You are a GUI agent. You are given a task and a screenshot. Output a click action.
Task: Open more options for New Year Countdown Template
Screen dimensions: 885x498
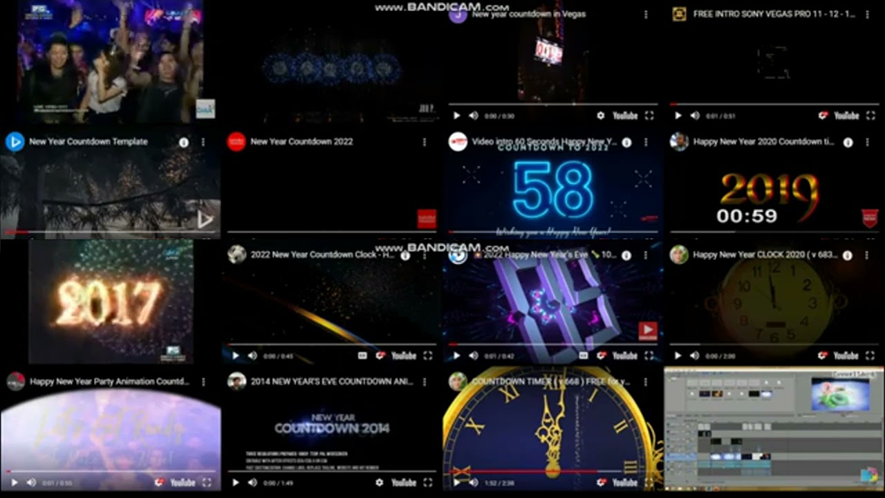pyautogui.click(x=203, y=142)
